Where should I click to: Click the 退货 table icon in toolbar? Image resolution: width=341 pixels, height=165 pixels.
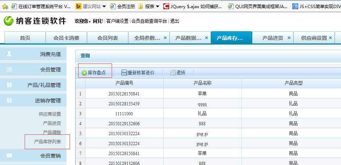(x=173, y=73)
